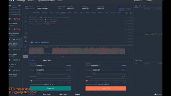The image size is (171, 96).
Task: Toggle fullscreen chart mode
Action: [x=131, y=13]
